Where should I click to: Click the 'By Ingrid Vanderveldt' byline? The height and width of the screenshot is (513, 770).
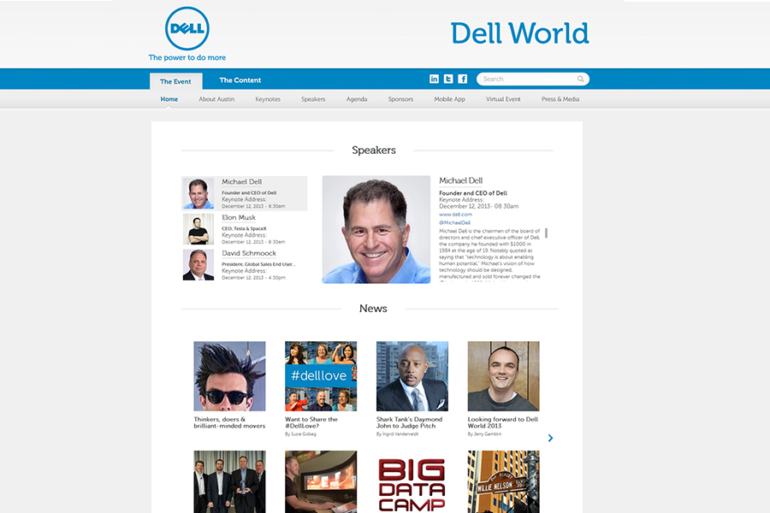[x=397, y=434]
